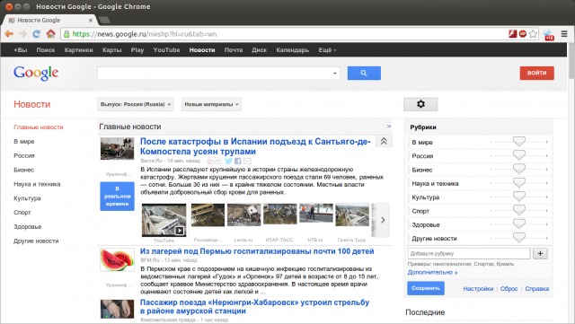Close the Новости Google tab
Screen dimensions: 575x324
91,20
